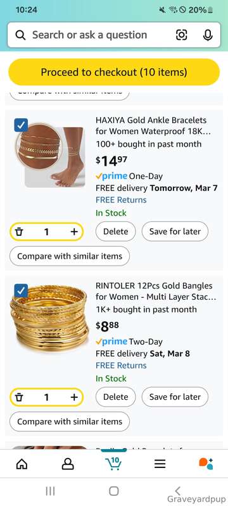Image resolution: width=228 pixels, height=506 pixels.
Task: Compare HAXIYA anklets with similar items
Action: 70,256
